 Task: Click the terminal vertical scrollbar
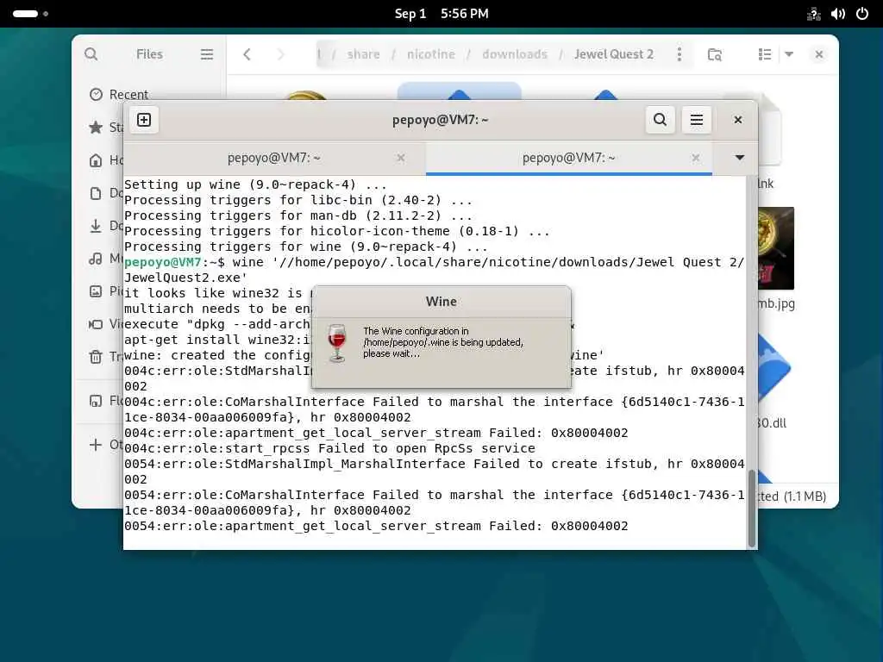point(751,509)
